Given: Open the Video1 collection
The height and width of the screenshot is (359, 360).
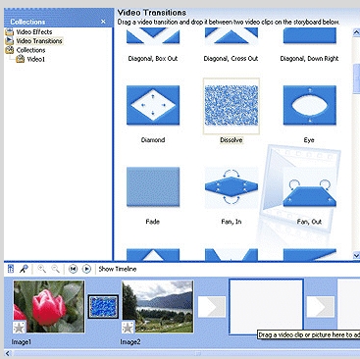Looking at the screenshot, I should pyautogui.click(x=36, y=59).
